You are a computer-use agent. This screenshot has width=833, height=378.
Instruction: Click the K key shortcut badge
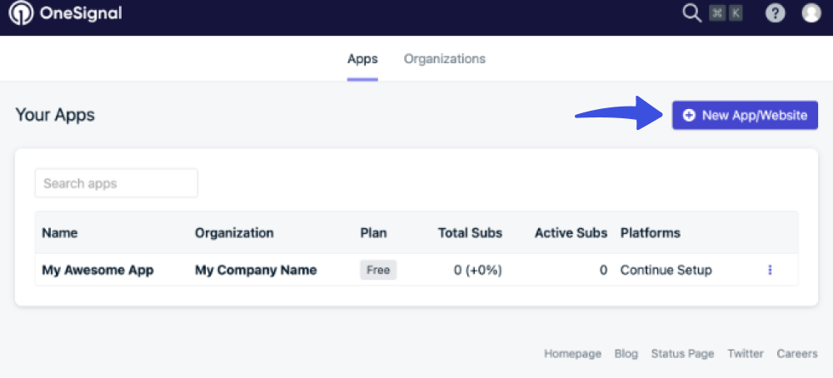coord(736,13)
